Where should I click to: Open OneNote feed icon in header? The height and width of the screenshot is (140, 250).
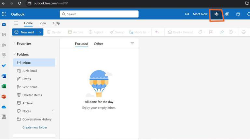[227, 14]
